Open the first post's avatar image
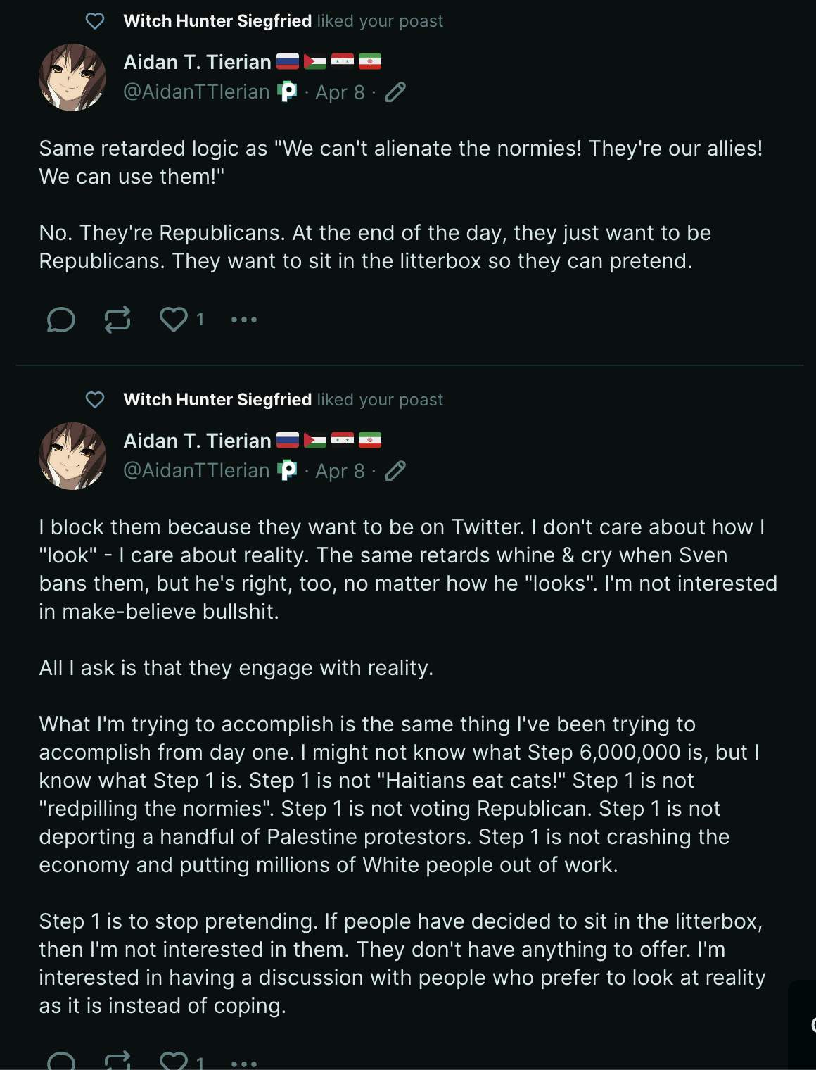 click(x=72, y=77)
